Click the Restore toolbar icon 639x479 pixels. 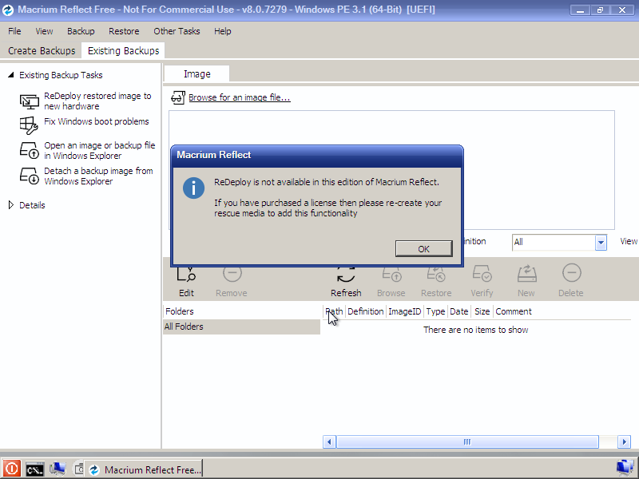click(435, 275)
